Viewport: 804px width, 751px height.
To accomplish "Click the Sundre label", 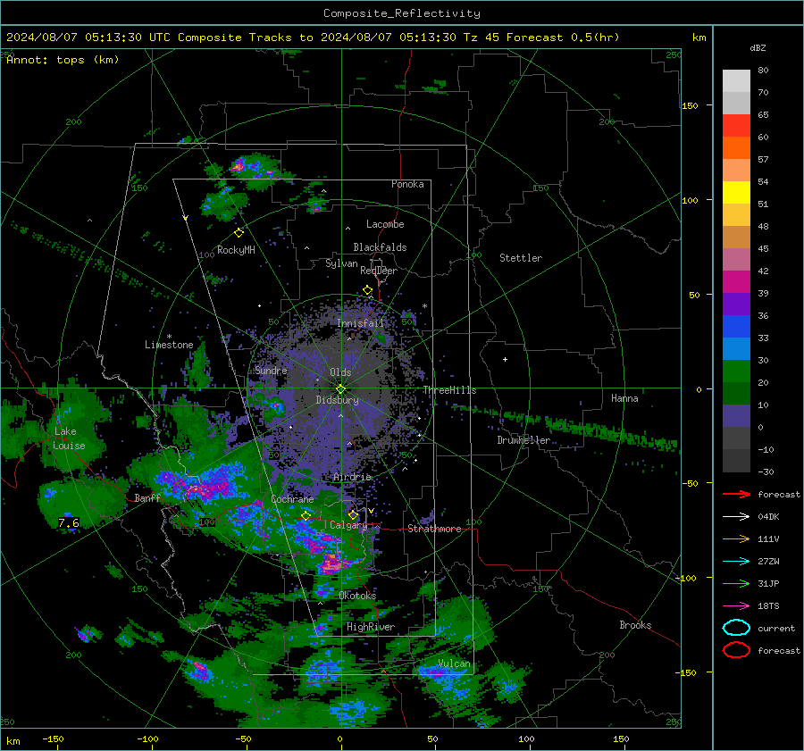I will click(x=271, y=370).
